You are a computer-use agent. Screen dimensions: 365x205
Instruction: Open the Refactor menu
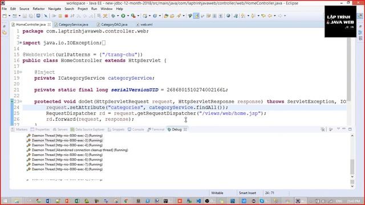39,9
